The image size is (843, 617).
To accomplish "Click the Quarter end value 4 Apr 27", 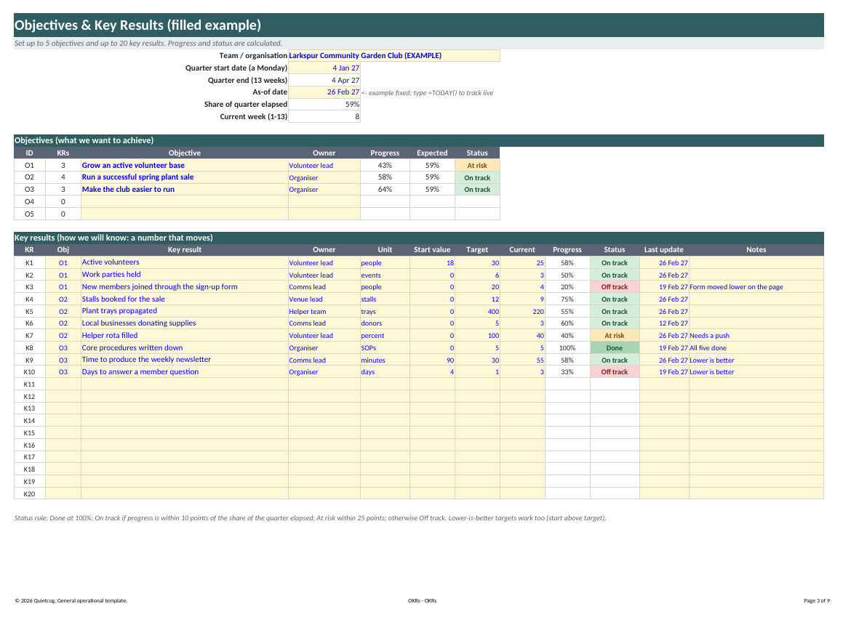I will pos(324,80).
